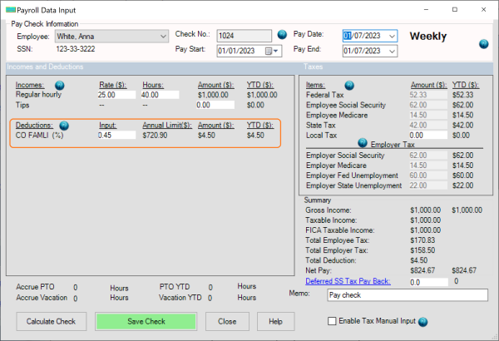This screenshot has width=499, height=341.
Task: Expand the Pay End date dropdown
Action: (392, 51)
